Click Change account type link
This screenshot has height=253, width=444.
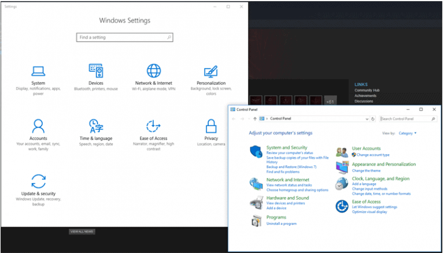373,155
